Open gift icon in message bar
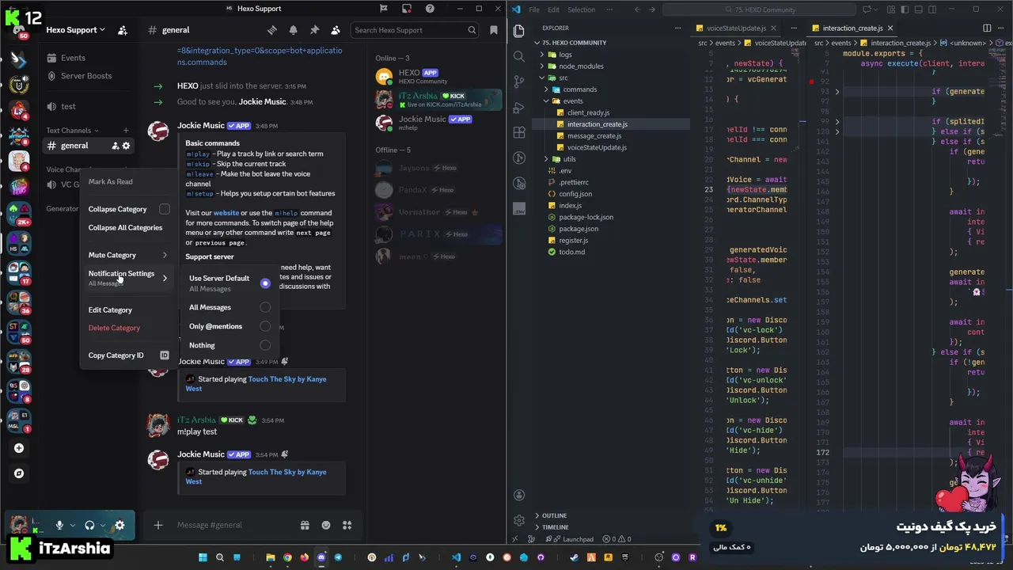The width and height of the screenshot is (1013, 570). [305, 525]
